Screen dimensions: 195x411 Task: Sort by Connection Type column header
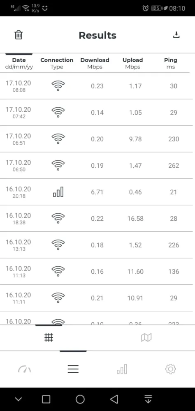(57, 63)
